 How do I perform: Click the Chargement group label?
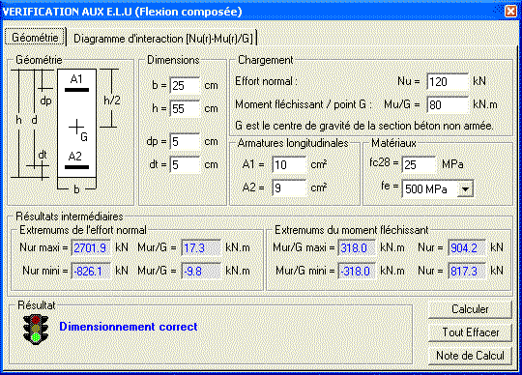pos(265,60)
